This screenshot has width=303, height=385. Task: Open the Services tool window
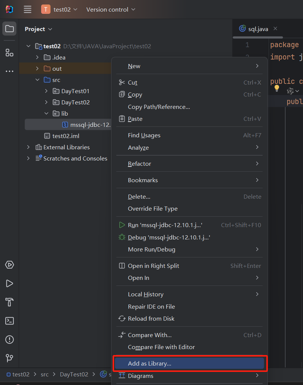click(9, 265)
